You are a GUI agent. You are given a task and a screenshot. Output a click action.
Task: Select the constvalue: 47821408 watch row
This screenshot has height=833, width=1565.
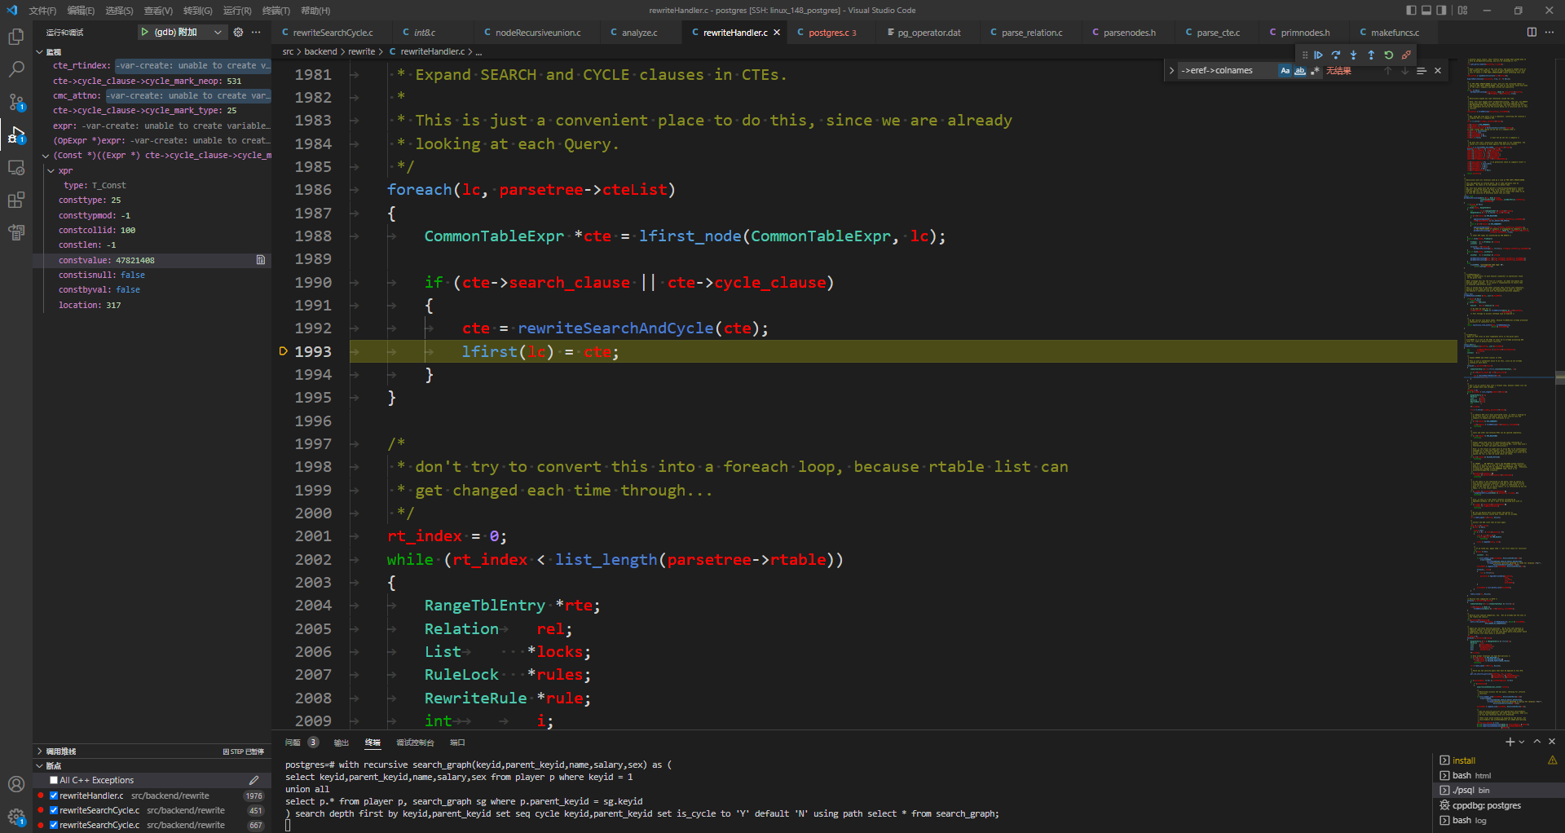tap(152, 260)
